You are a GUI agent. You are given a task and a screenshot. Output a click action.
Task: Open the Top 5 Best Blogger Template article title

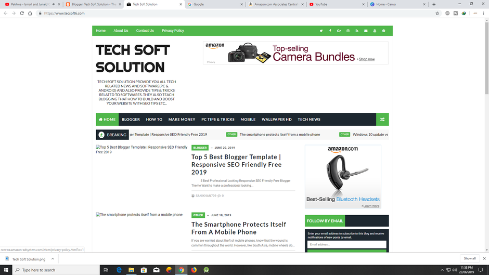pyautogui.click(x=236, y=164)
